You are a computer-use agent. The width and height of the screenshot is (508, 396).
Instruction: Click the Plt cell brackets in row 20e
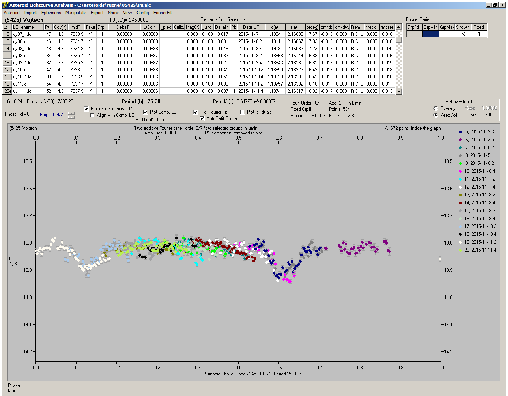pos(233,91)
